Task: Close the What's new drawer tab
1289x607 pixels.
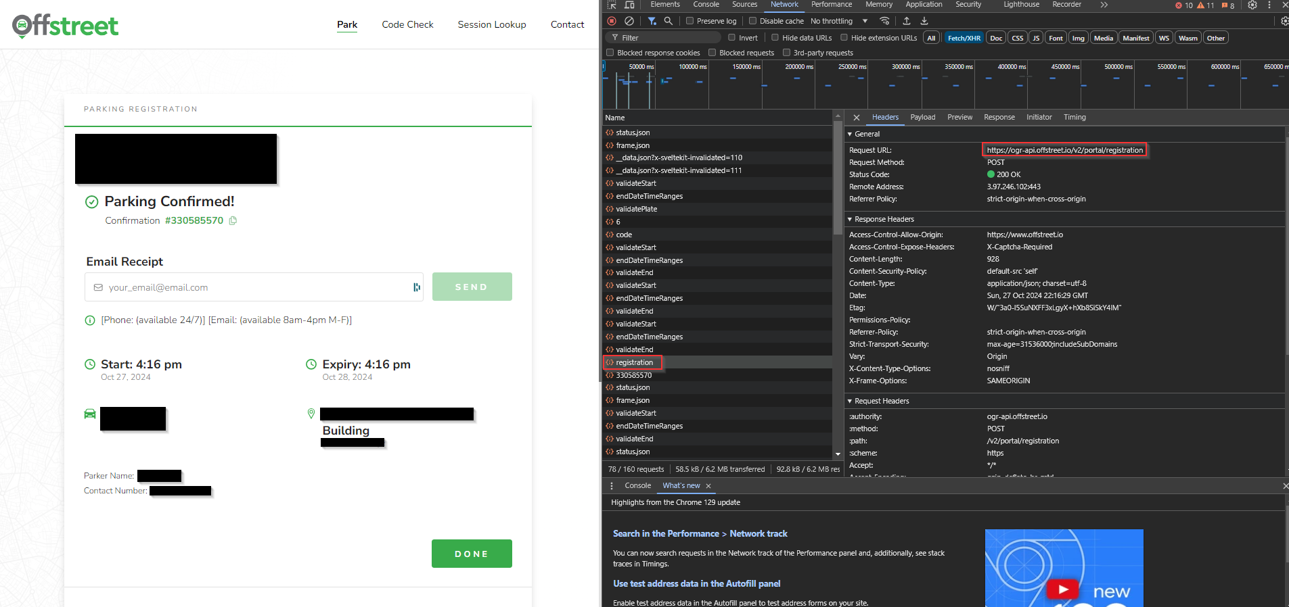Action: point(708,486)
